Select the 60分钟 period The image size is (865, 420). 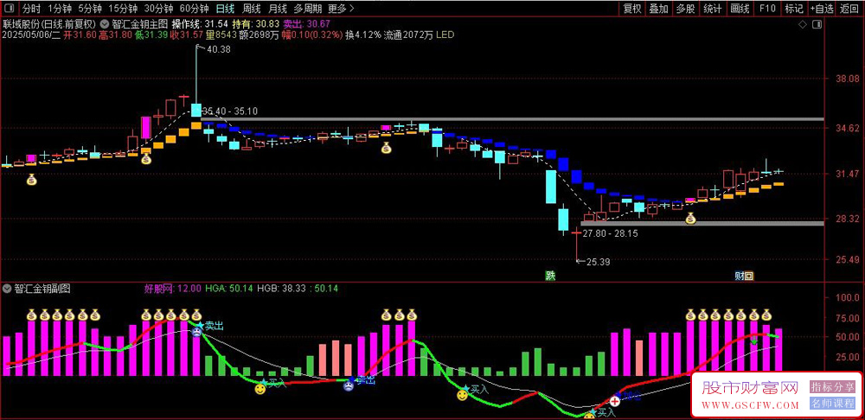click(195, 9)
